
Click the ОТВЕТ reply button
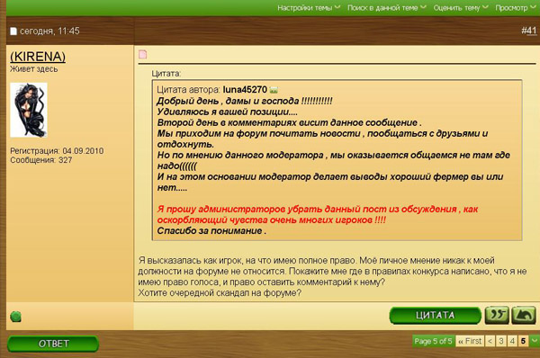53,344
